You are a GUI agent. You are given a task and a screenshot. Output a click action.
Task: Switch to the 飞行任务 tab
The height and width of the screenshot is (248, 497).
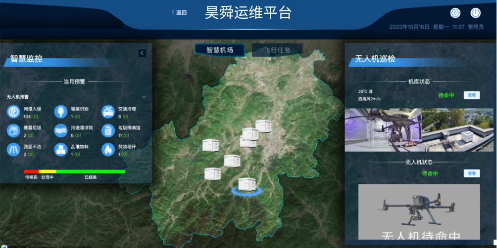pos(277,50)
